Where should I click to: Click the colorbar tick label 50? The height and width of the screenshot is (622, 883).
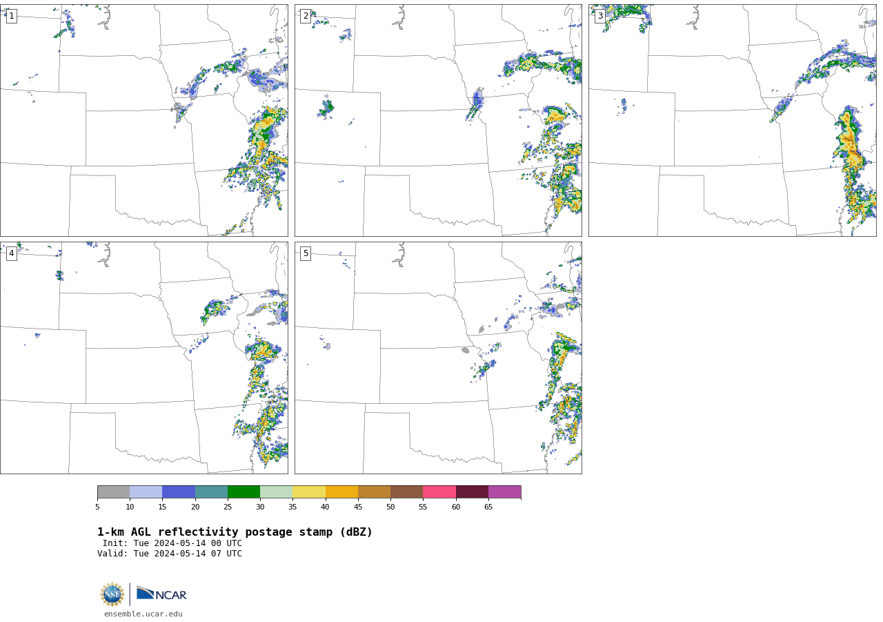click(390, 507)
